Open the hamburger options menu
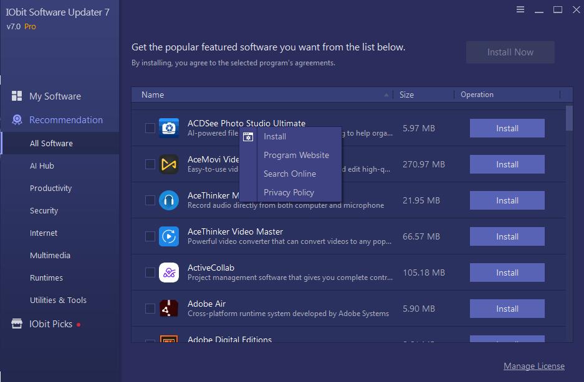The width and height of the screenshot is (584, 382). (520, 10)
